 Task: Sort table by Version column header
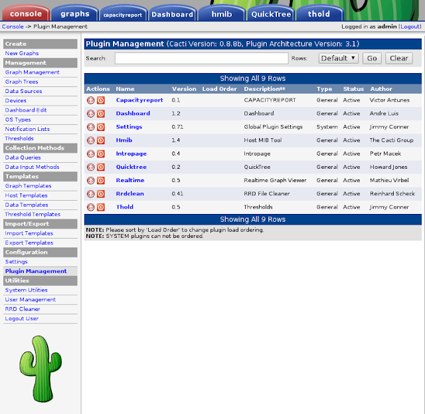(x=184, y=89)
